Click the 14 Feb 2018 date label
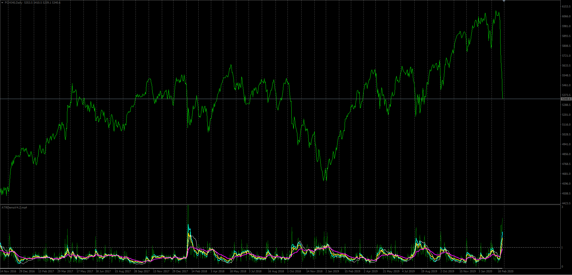572x275 pixels. [199, 271]
